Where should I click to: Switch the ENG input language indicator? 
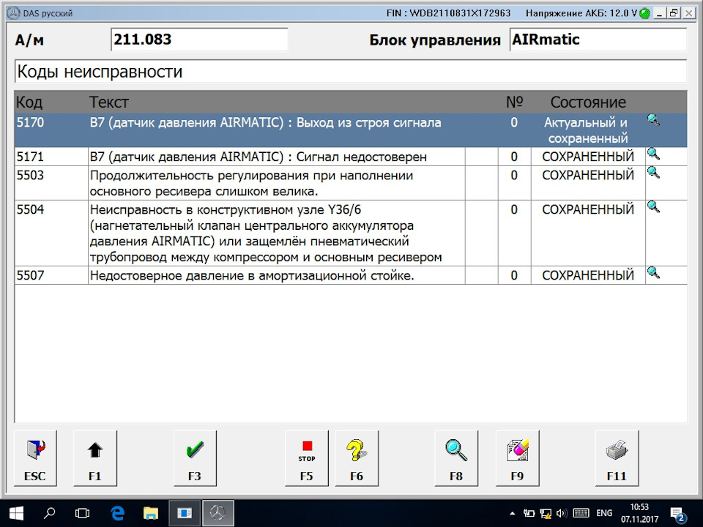click(x=604, y=513)
